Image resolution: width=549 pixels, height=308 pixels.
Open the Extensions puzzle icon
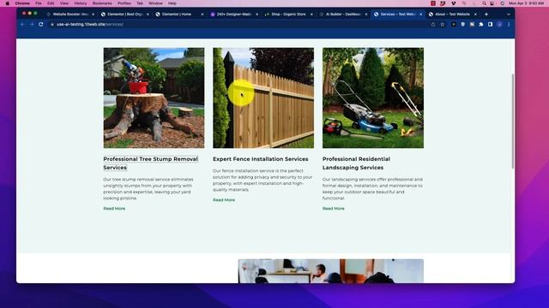coord(481,25)
